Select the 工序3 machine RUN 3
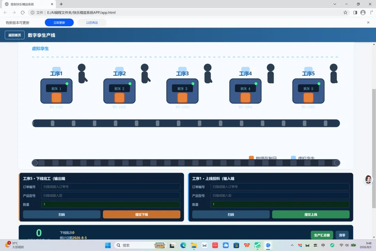The width and height of the screenshot is (376, 251). pyautogui.click(x=182, y=91)
